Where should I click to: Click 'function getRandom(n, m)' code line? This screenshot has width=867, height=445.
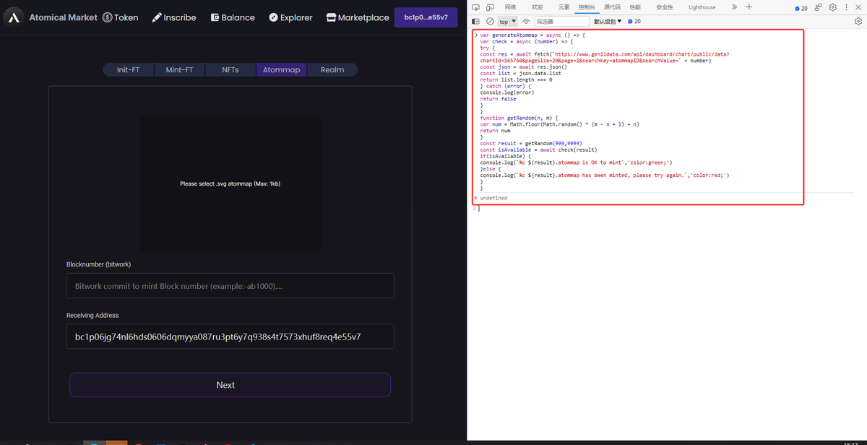[519, 118]
